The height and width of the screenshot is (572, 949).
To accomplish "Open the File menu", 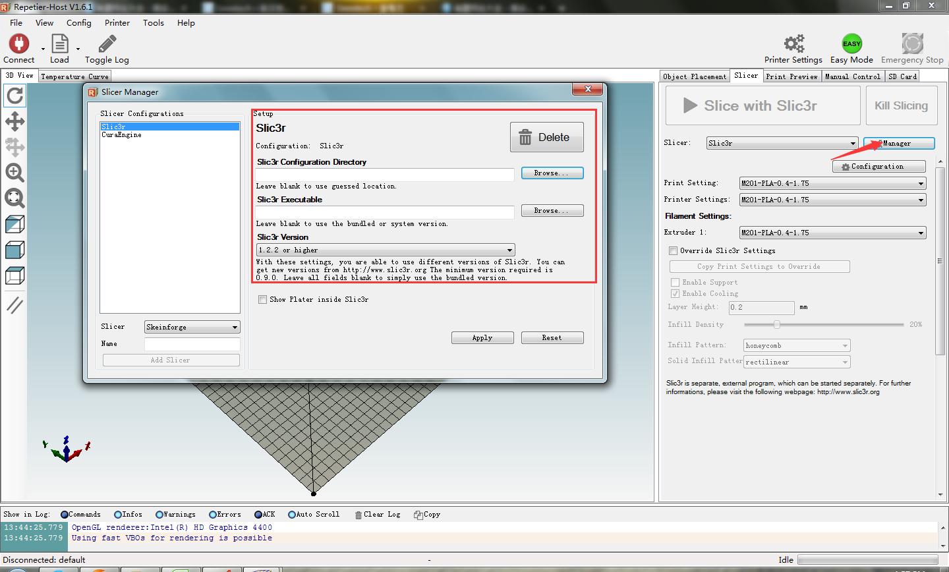I will (x=16, y=22).
